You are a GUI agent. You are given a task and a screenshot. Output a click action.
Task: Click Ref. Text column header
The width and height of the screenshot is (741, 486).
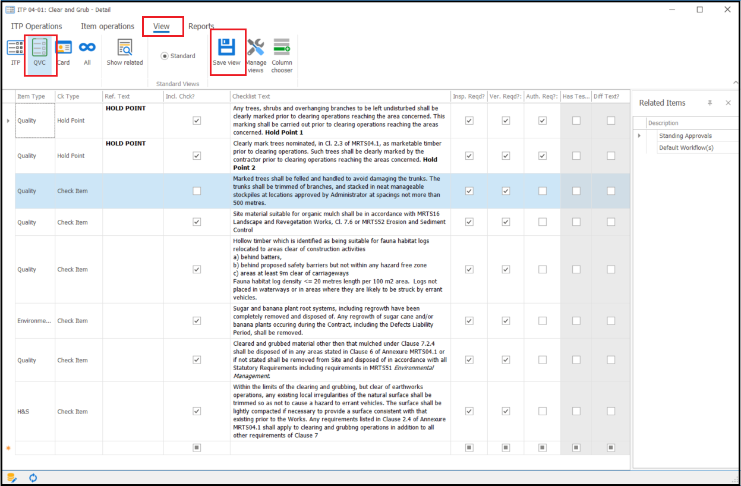coord(133,96)
